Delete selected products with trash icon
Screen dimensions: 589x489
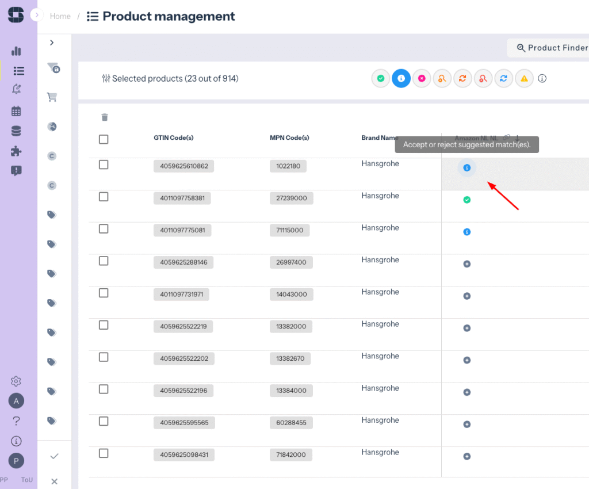104,117
